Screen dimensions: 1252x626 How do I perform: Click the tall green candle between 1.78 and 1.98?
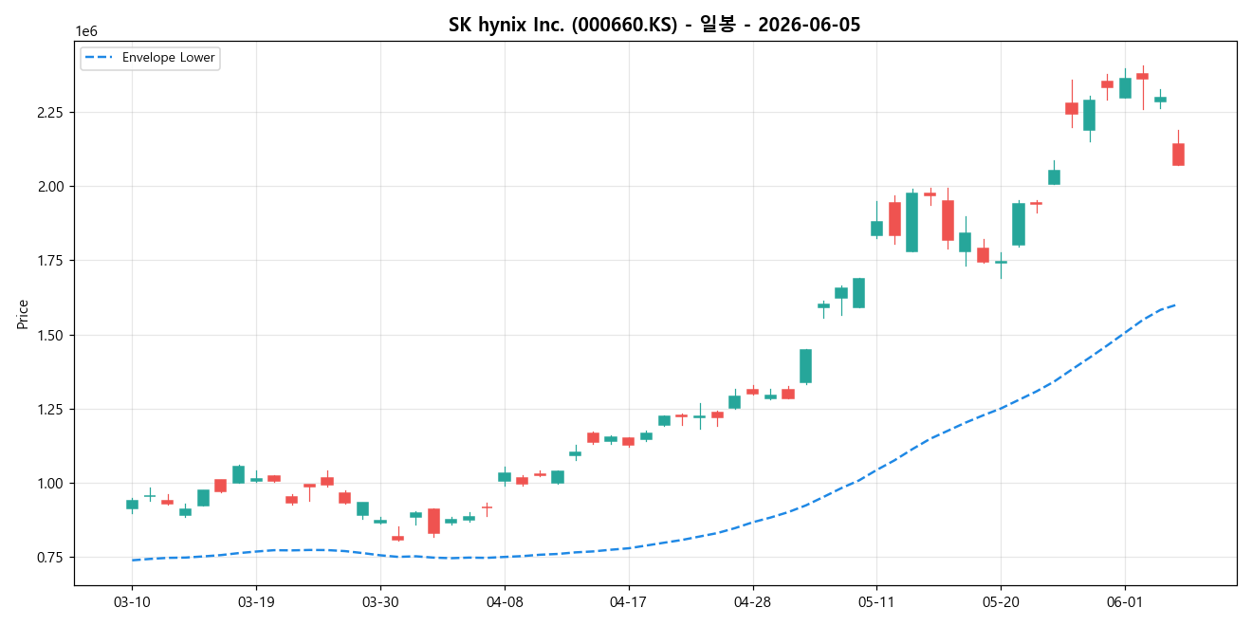pos(911,222)
